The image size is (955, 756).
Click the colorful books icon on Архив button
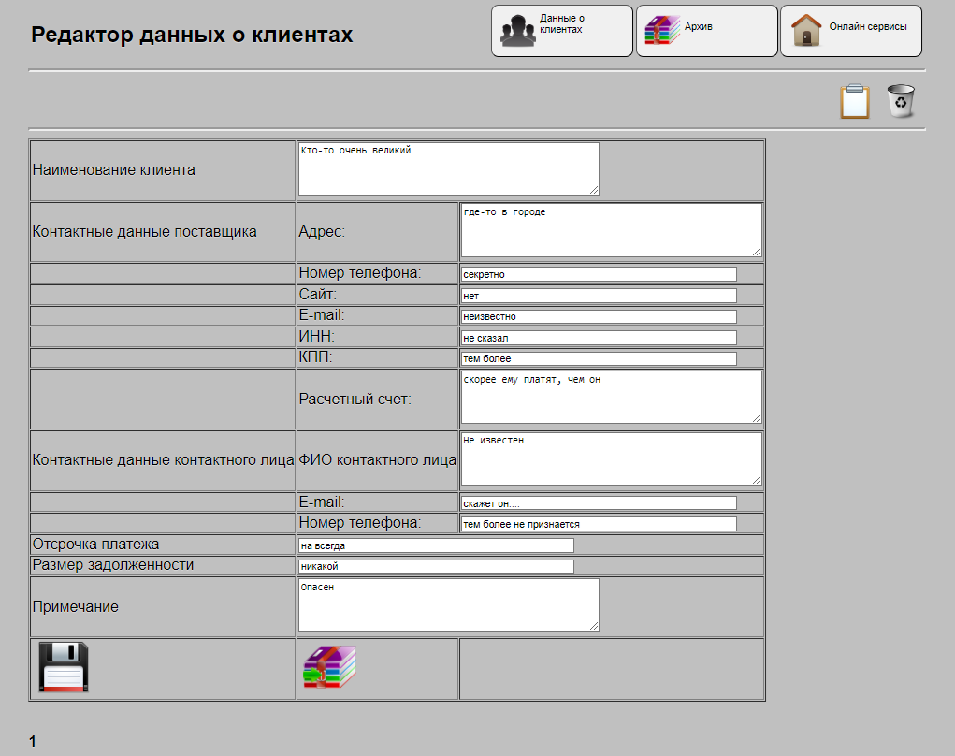pyautogui.click(x=660, y=29)
